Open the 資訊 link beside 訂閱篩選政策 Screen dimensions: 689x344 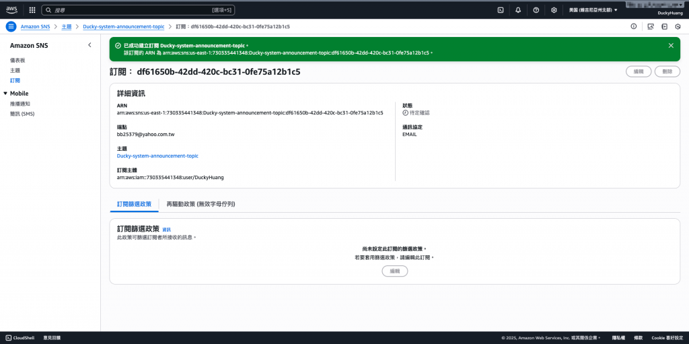(167, 230)
